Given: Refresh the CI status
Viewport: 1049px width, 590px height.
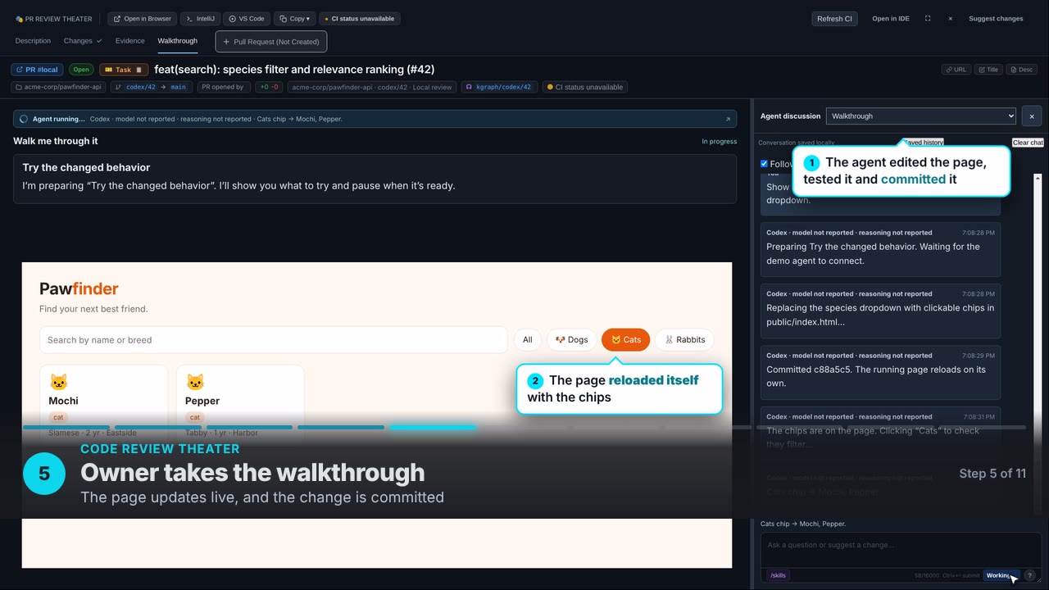Looking at the screenshot, I should click(834, 19).
